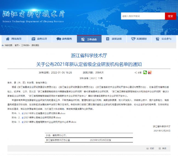Click the document icon beside 政策法规

[x=108, y=39]
